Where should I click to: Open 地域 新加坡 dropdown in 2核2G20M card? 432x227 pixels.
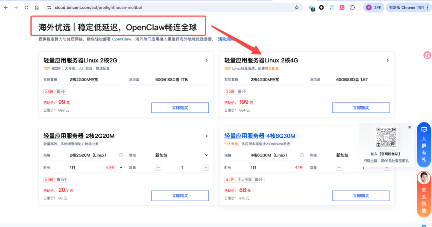click(182, 155)
